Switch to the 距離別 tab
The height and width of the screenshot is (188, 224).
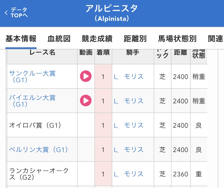click(x=135, y=39)
